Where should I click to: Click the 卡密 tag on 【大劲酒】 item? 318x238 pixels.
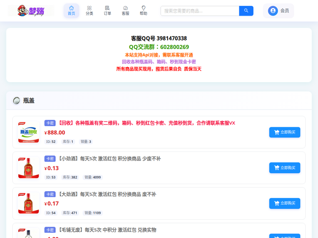[x=50, y=194]
